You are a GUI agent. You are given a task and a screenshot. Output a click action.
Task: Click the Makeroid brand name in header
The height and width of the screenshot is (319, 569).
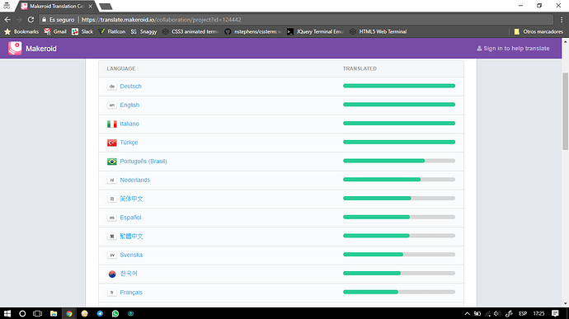coord(41,49)
